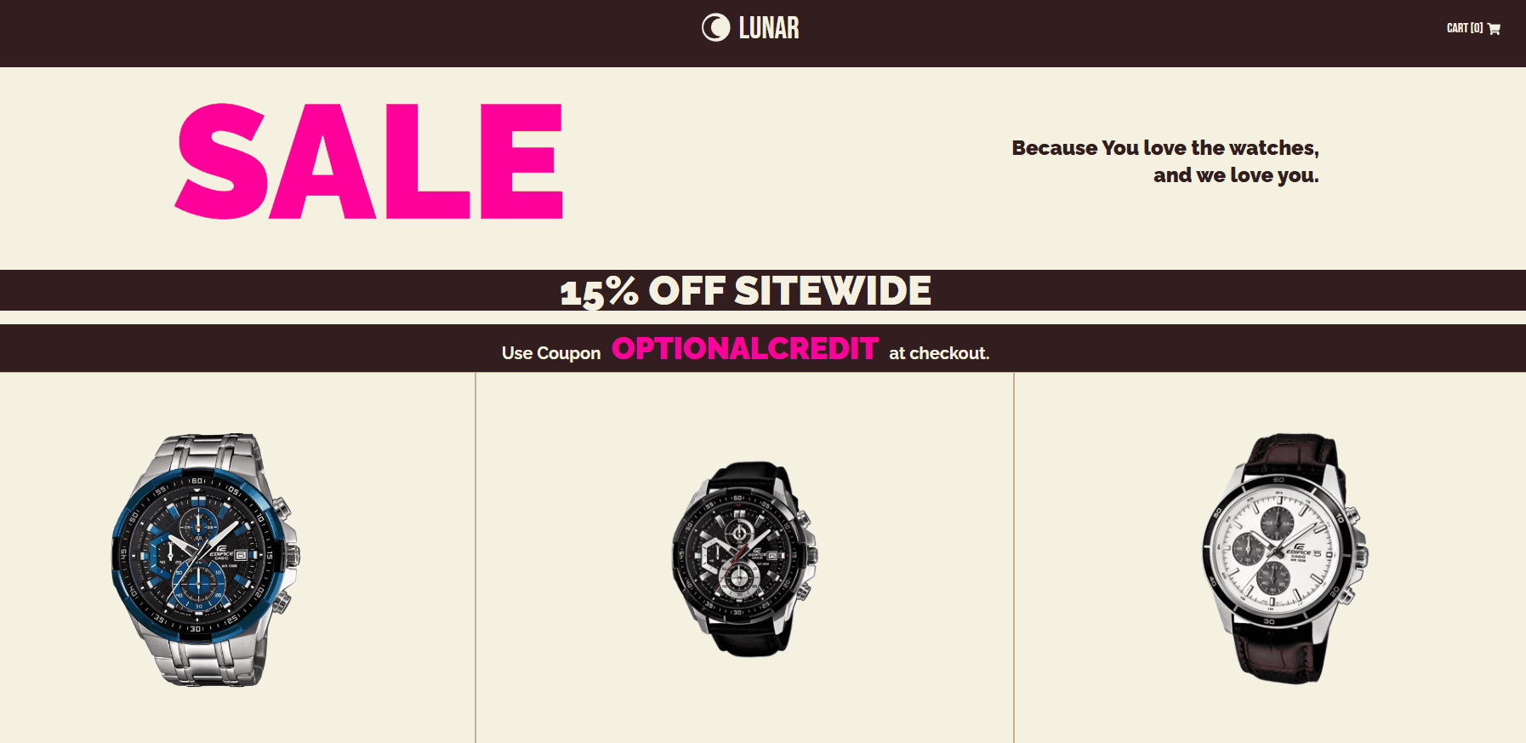Click the crescent moon logo icon

pyautogui.click(x=715, y=28)
